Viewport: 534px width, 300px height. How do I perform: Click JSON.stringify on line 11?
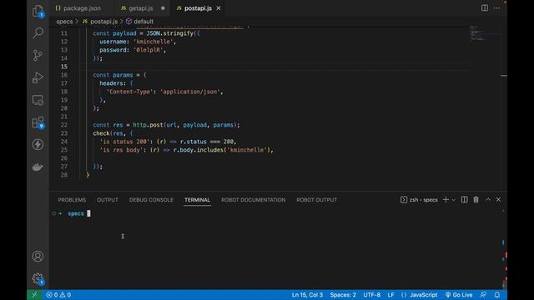170,33
